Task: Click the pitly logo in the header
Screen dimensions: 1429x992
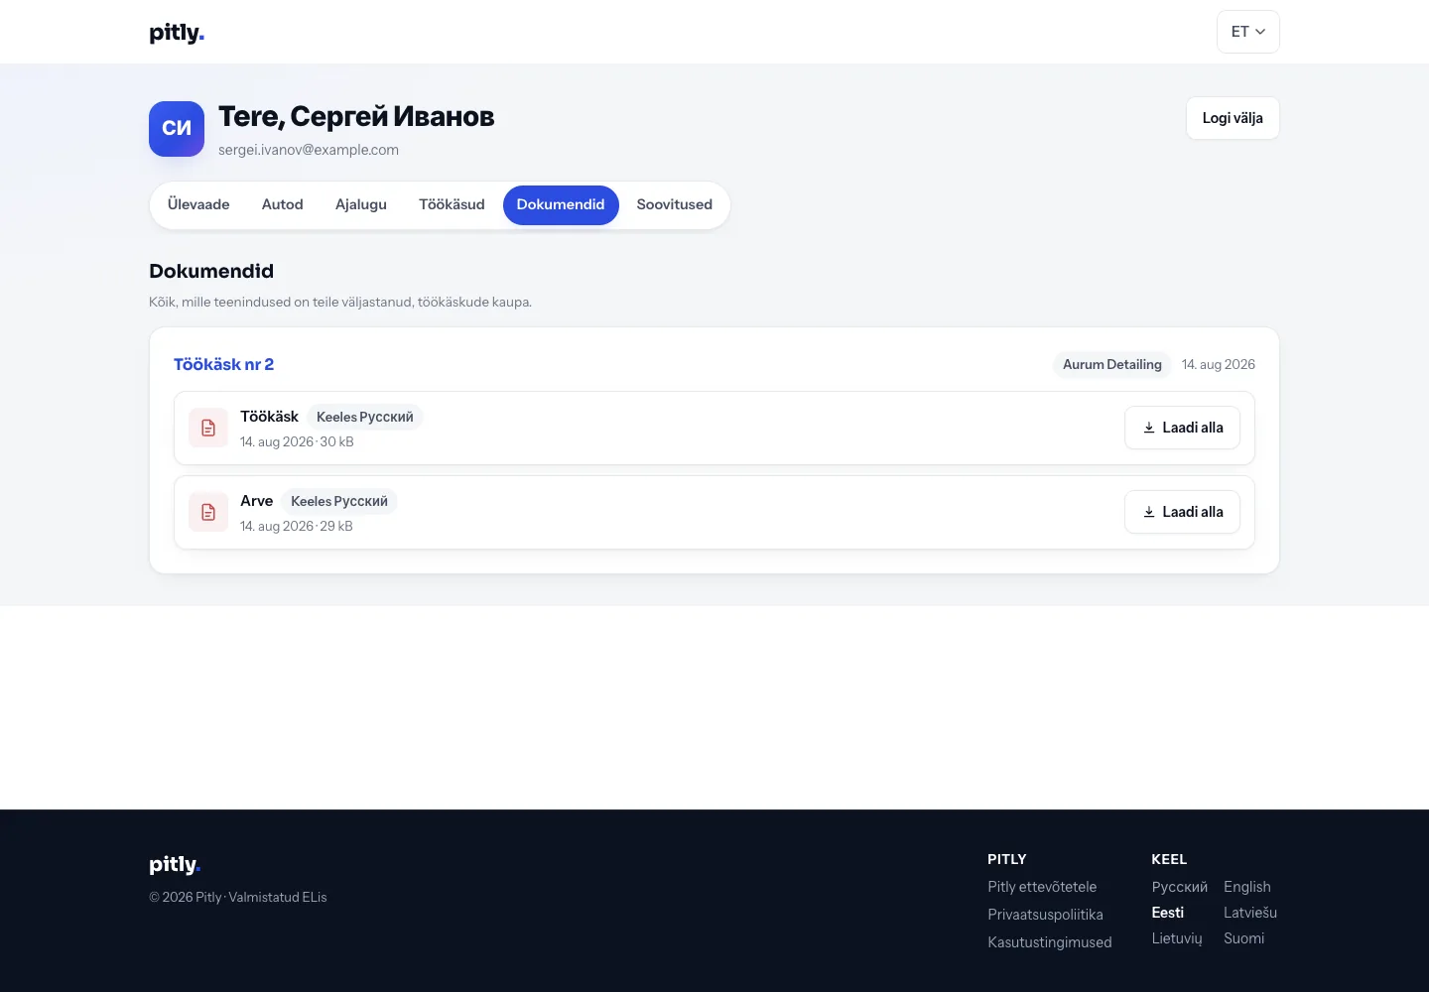Action: 177,33
